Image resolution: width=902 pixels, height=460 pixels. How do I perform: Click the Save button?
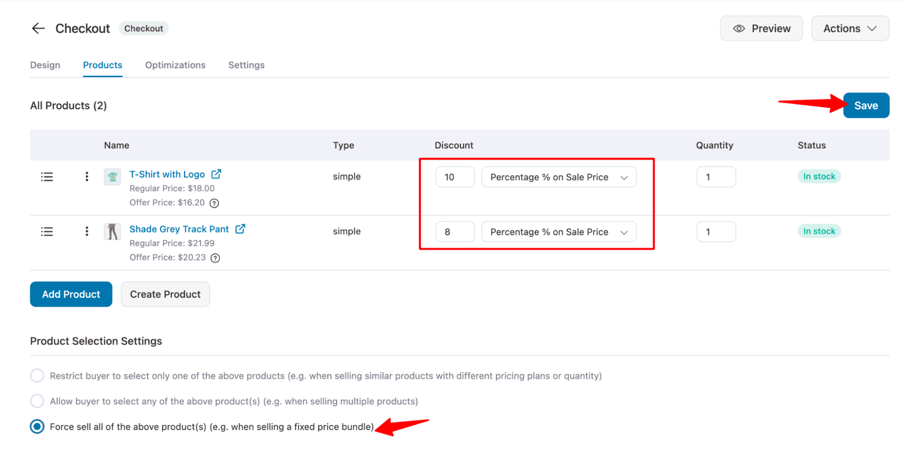tap(865, 106)
